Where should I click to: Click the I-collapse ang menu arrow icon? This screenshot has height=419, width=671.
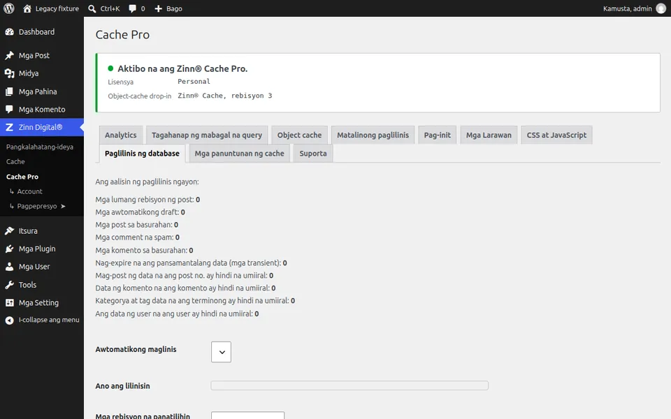[x=9, y=321]
